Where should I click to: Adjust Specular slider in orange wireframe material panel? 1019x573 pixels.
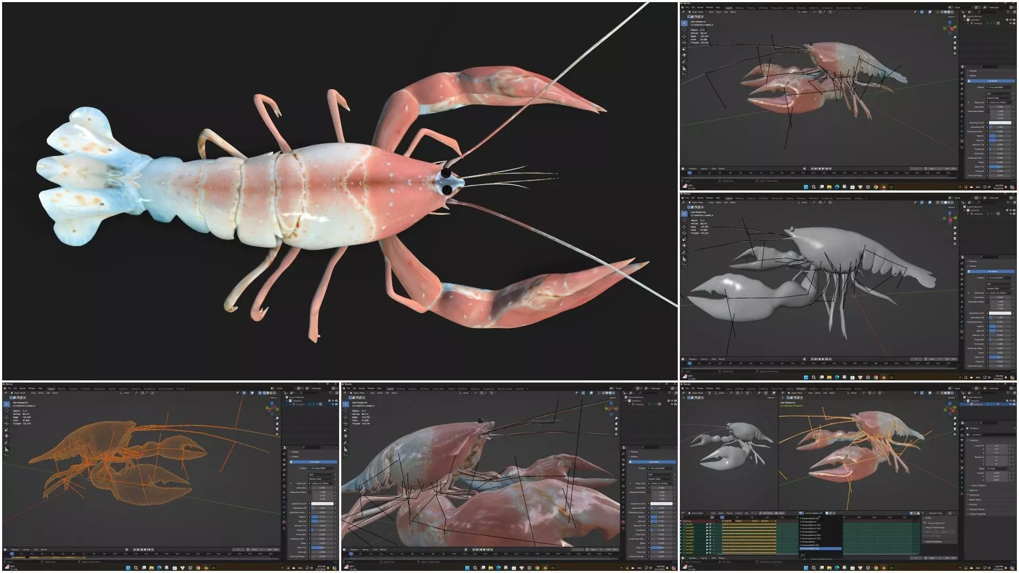click(x=322, y=521)
